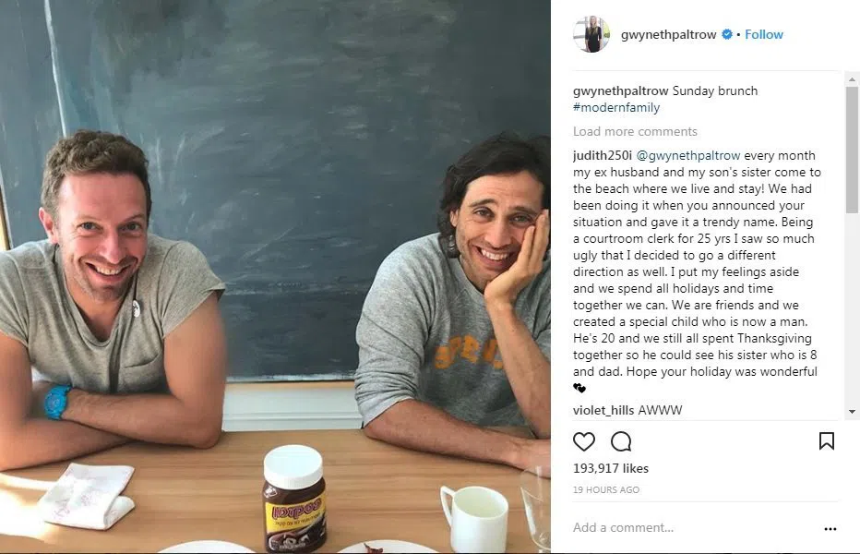Open the gwynethpaltrow profile picture

[591, 34]
